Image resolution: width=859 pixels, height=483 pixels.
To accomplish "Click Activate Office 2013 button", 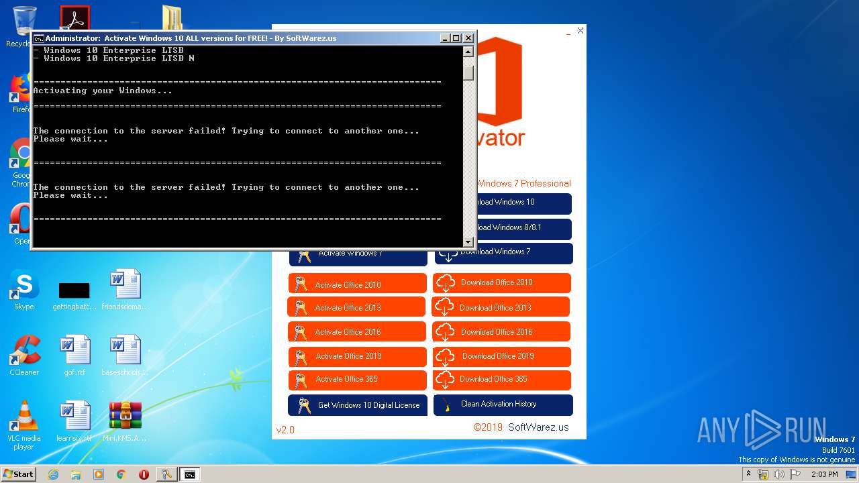I will [356, 307].
